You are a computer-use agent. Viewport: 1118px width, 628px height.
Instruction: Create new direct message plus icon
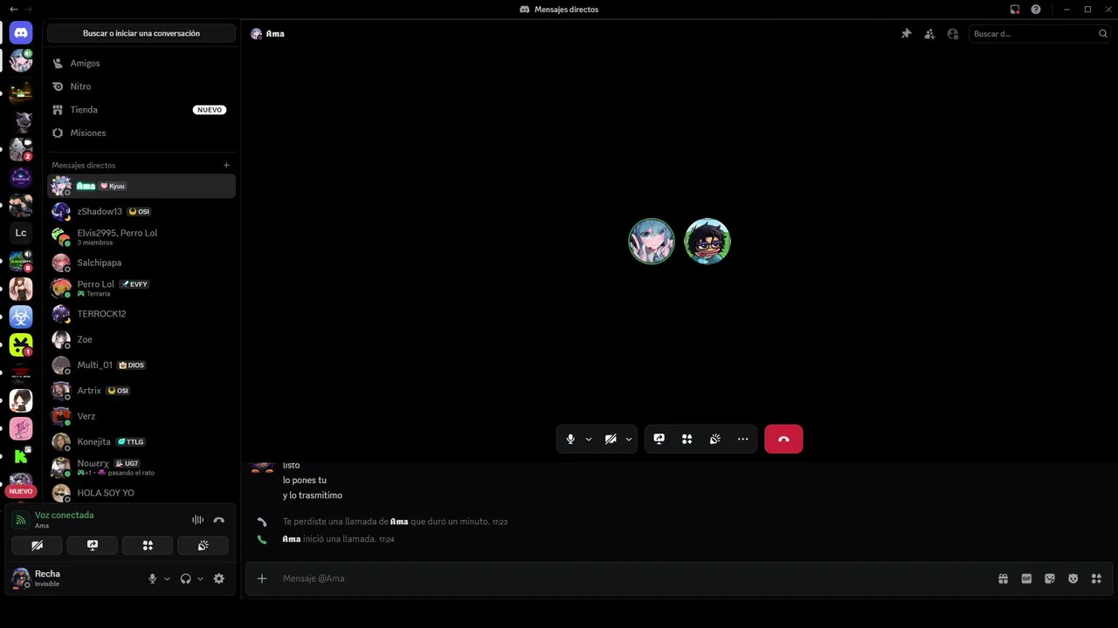(226, 165)
